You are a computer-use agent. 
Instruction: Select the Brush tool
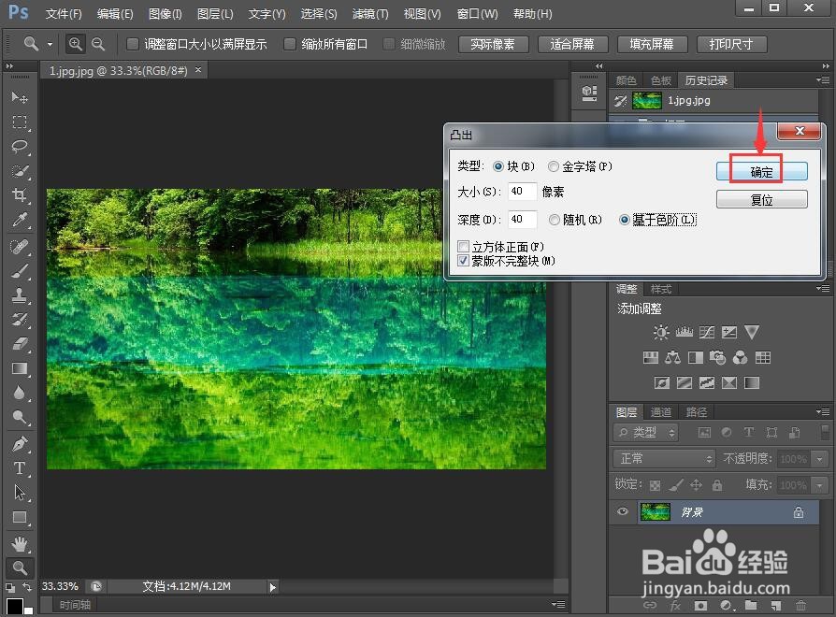[20, 271]
